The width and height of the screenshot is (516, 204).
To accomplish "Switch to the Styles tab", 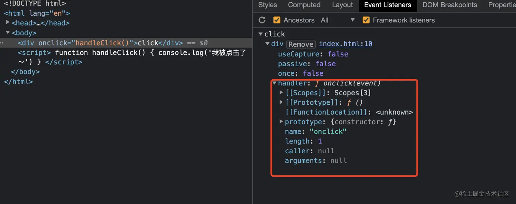I will tap(268, 5).
